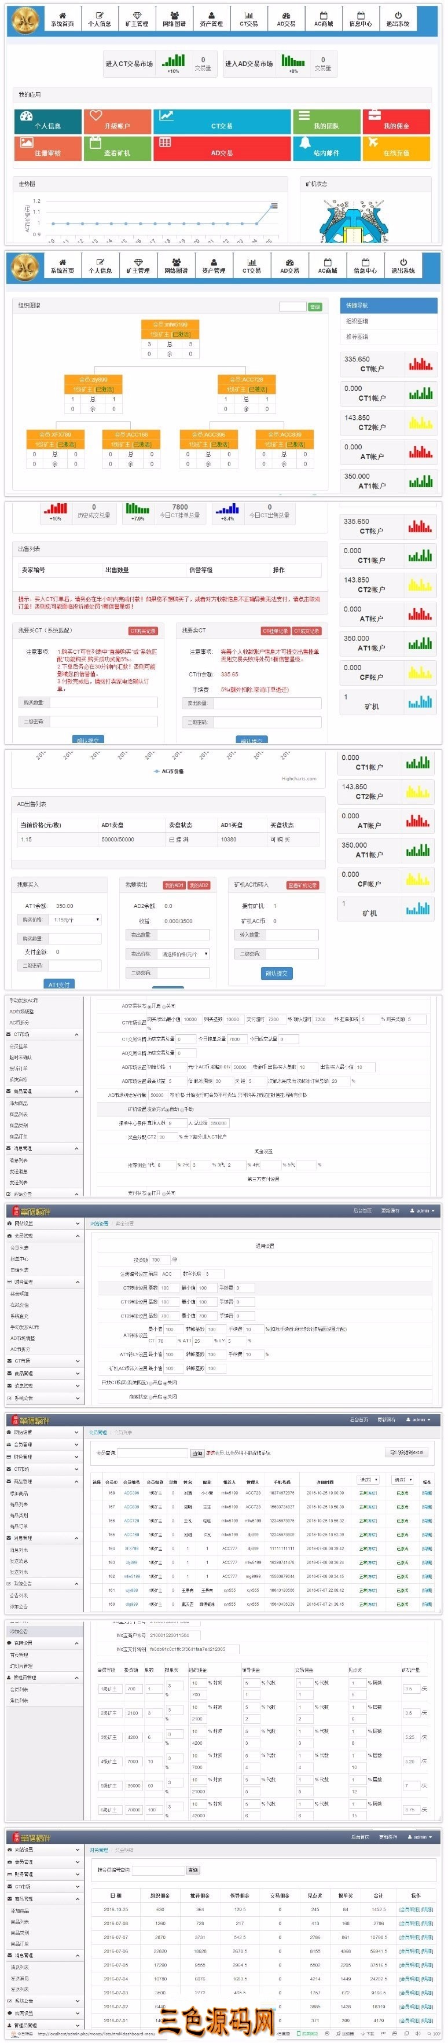Click blue AT1支付 button

tap(60, 984)
